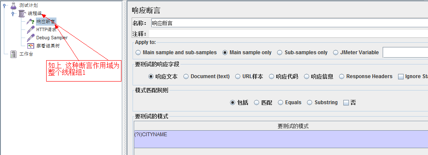The image size is (428, 155).
Task: Click the 要测试的模式 column header
Action: point(281,126)
